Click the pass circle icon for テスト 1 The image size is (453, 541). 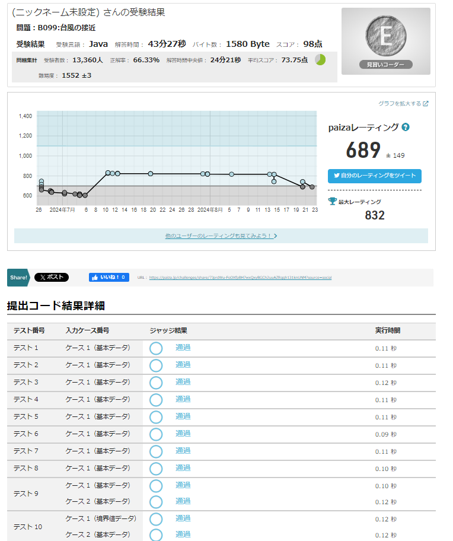tap(156, 348)
